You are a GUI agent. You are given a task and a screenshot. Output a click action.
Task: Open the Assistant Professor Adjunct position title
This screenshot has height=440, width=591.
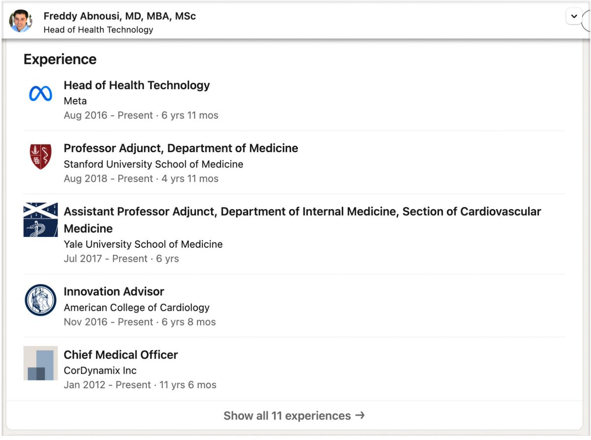302,212
